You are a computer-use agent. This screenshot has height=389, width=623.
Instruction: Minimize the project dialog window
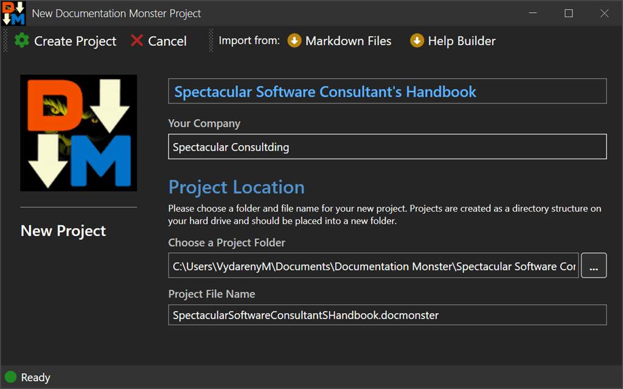coord(533,13)
